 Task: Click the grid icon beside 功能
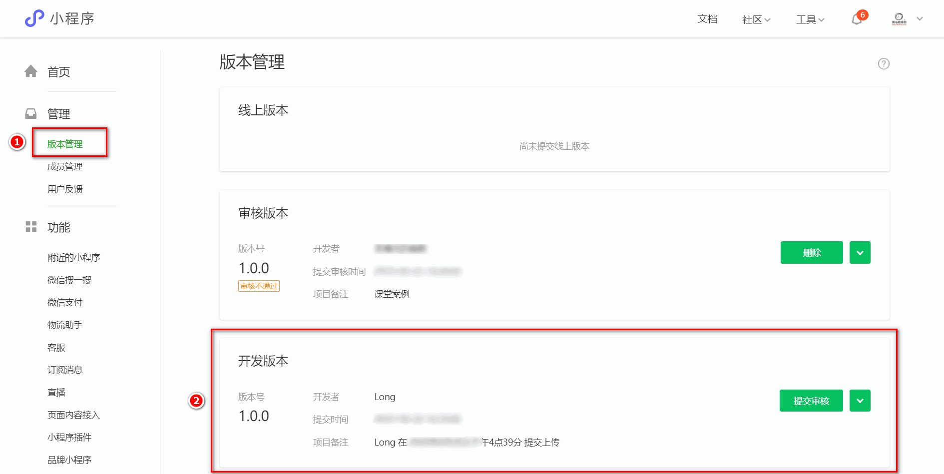click(x=31, y=227)
